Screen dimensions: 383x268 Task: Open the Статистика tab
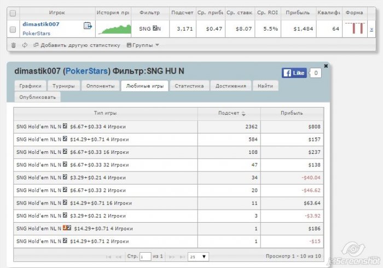tap(189, 86)
